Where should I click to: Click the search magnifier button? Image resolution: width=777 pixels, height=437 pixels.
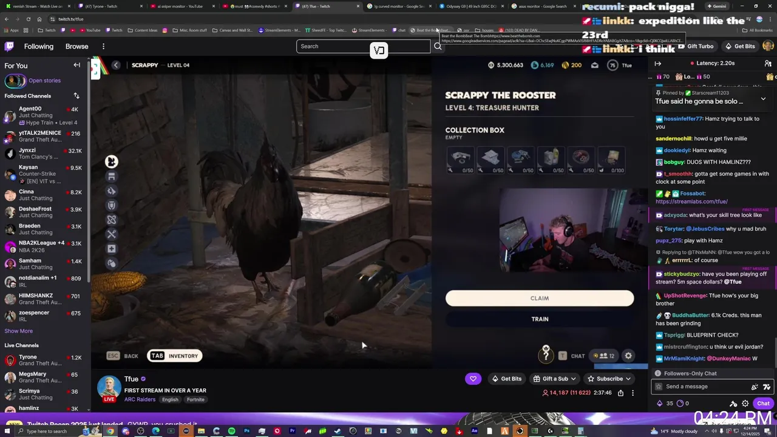pos(438,46)
